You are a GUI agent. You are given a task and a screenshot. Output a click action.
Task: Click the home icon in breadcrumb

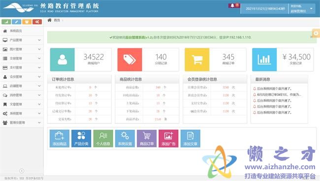click(49, 20)
